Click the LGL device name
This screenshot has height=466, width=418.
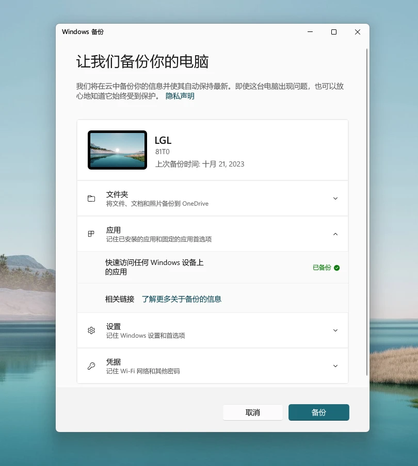tap(163, 140)
